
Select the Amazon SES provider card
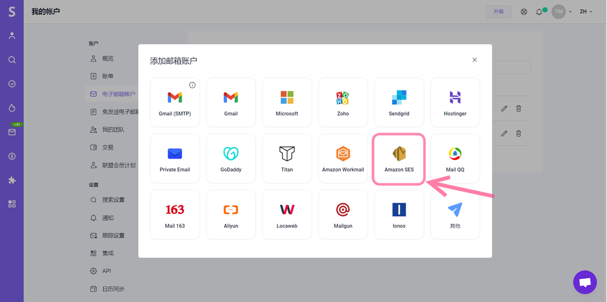pyautogui.click(x=399, y=159)
